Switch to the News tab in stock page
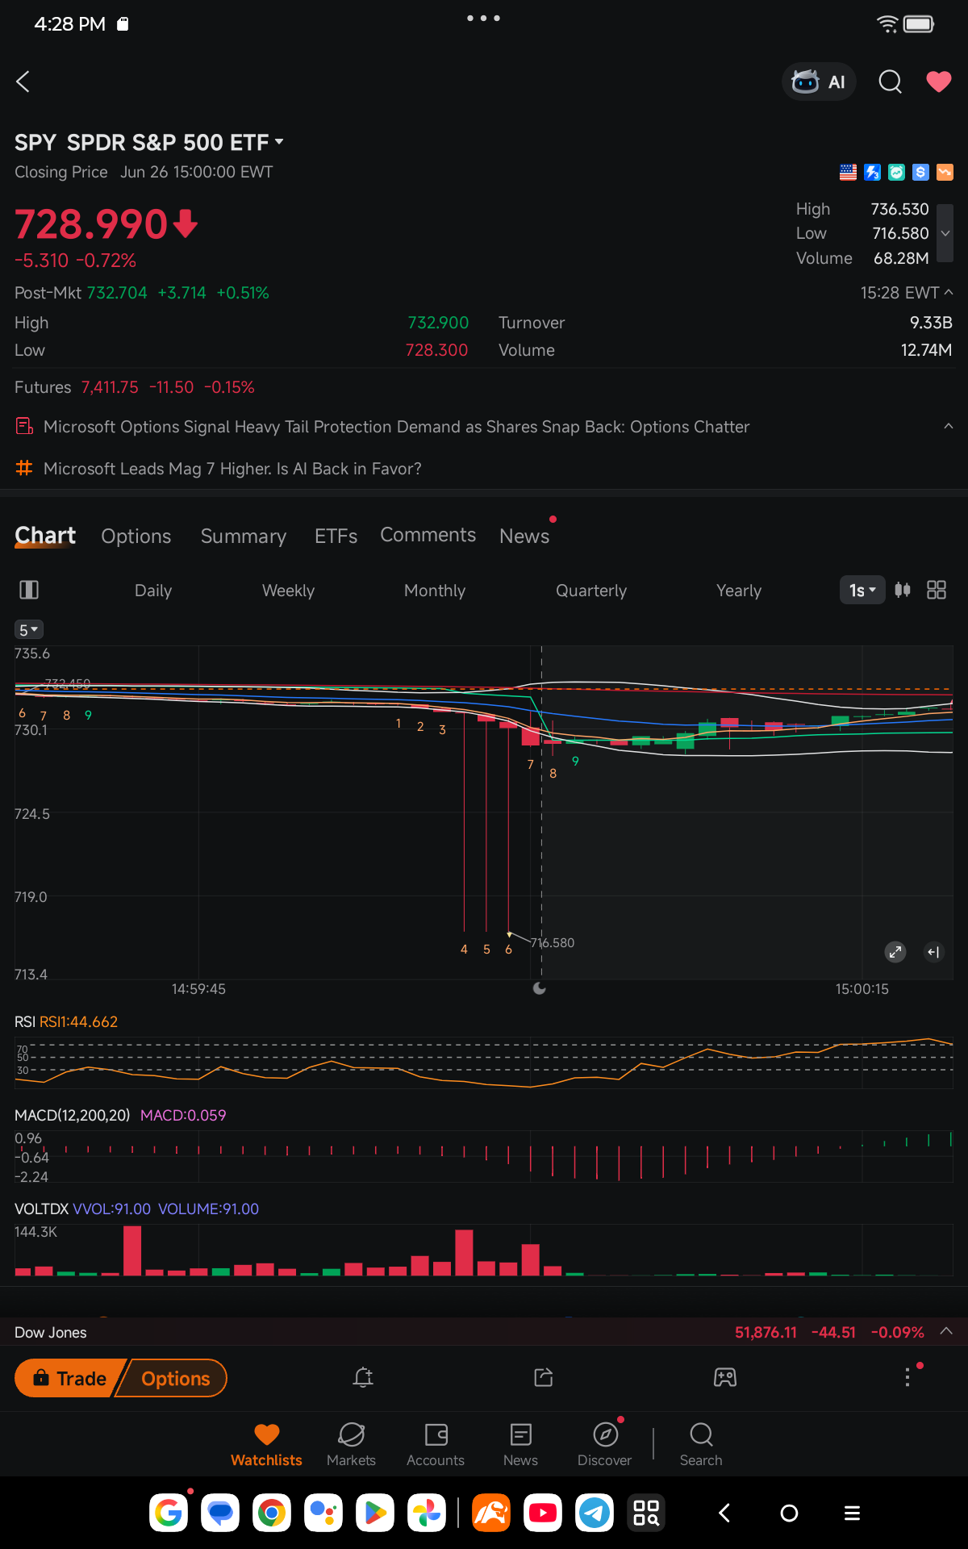Viewport: 968px width, 1549px height. click(x=524, y=537)
